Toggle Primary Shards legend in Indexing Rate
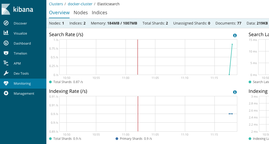Image resolution: width=269 pixels, height=144 pixels. coord(134,138)
